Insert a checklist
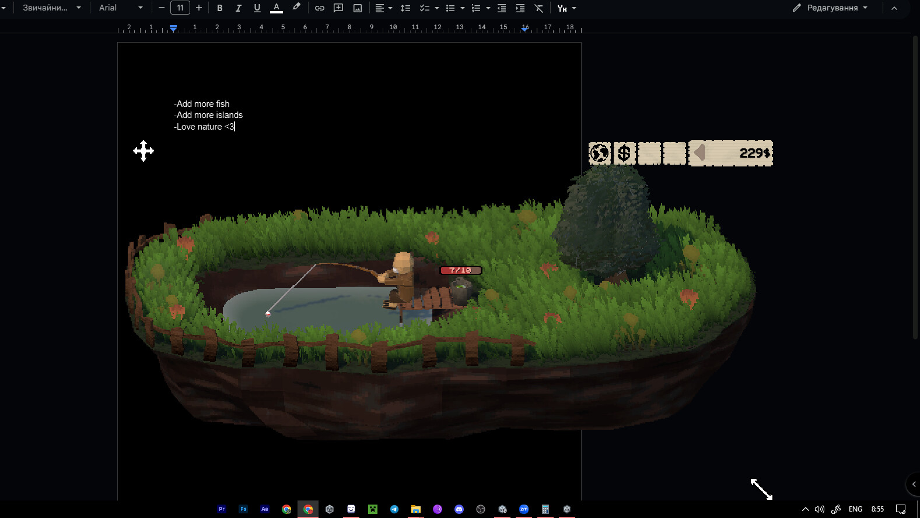This screenshot has height=518, width=920. [x=424, y=8]
